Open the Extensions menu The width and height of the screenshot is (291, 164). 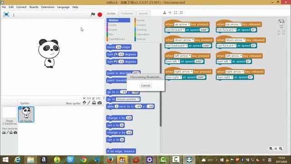click(x=48, y=7)
